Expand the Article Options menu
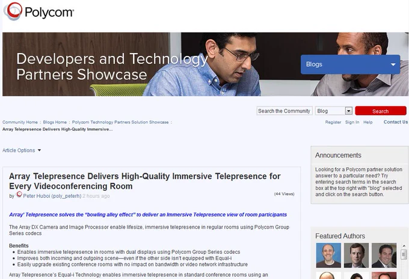 pyautogui.click(x=22, y=150)
